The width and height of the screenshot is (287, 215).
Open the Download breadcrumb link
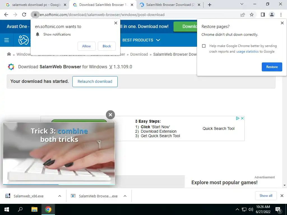point(139,54)
